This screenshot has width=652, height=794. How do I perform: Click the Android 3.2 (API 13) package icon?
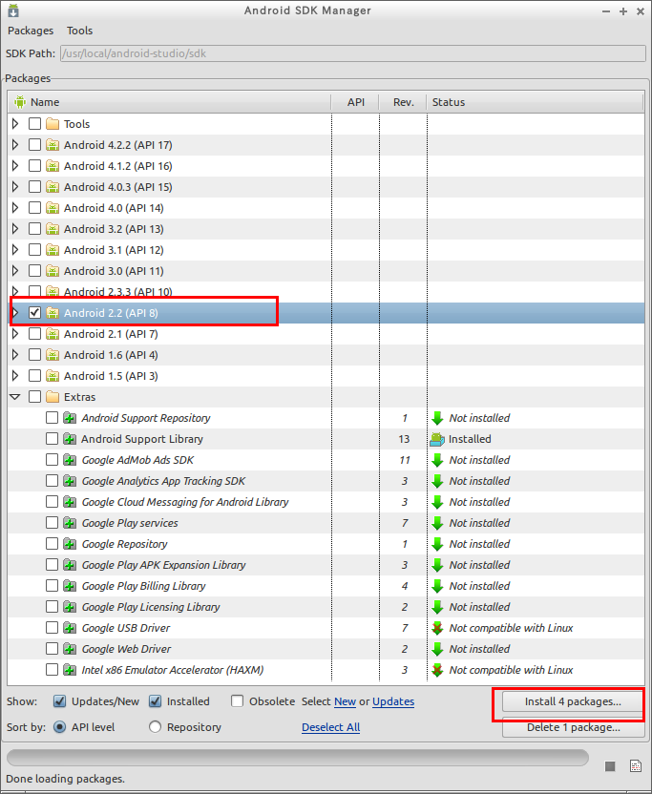[x=53, y=229]
